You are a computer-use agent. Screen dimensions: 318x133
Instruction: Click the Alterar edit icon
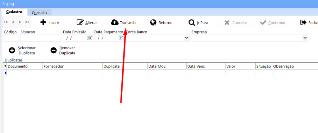(80, 23)
